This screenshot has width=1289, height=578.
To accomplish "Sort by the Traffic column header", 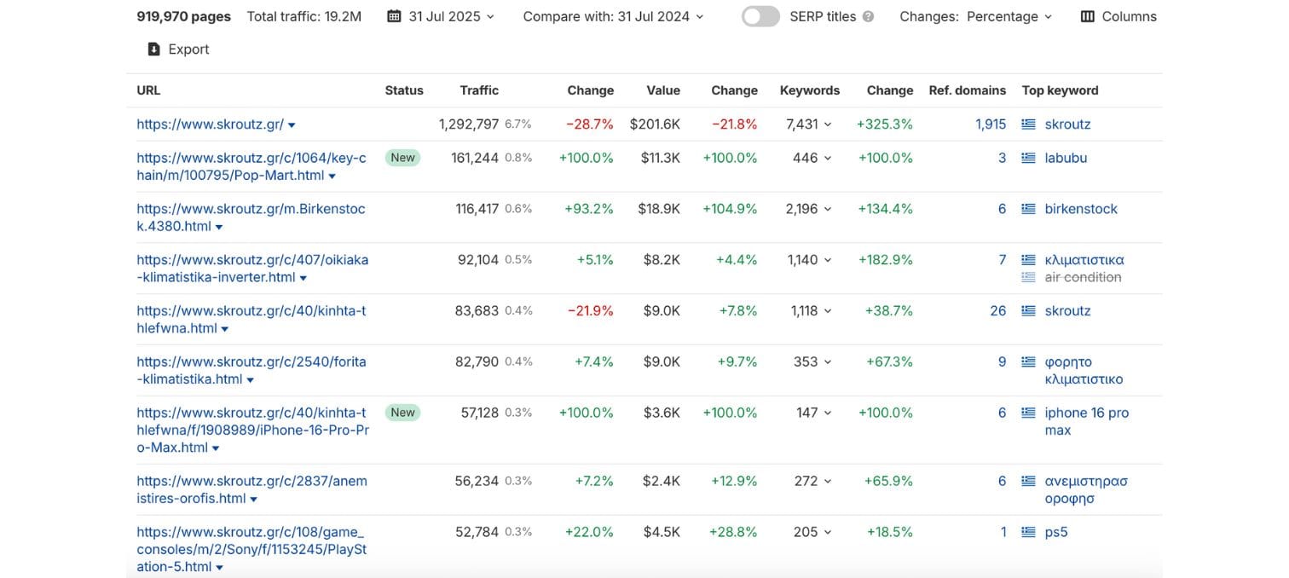I will [x=478, y=90].
